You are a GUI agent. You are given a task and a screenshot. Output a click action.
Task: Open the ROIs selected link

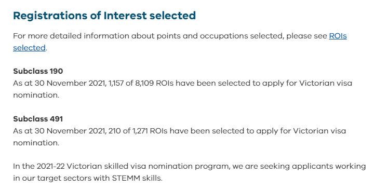pyautogui.click(x=338, y=36)
